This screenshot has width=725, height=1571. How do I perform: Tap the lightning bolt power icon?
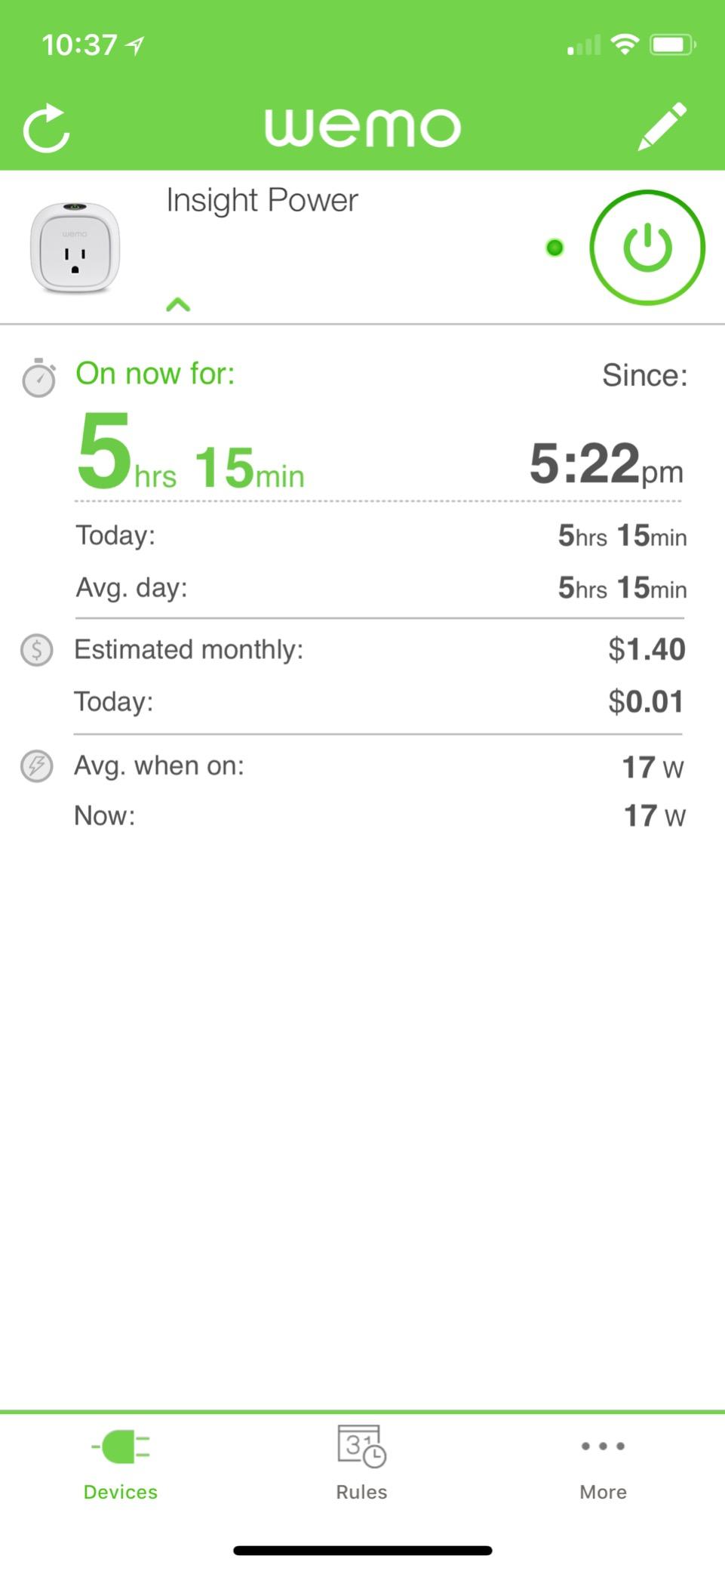point(36,766)
